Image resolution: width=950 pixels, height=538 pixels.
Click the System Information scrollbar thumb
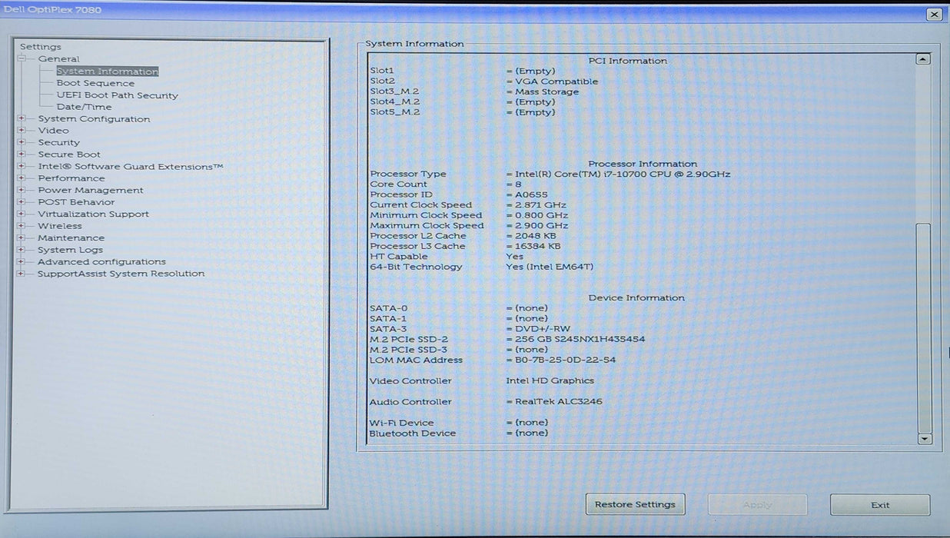tap(924, 327)
